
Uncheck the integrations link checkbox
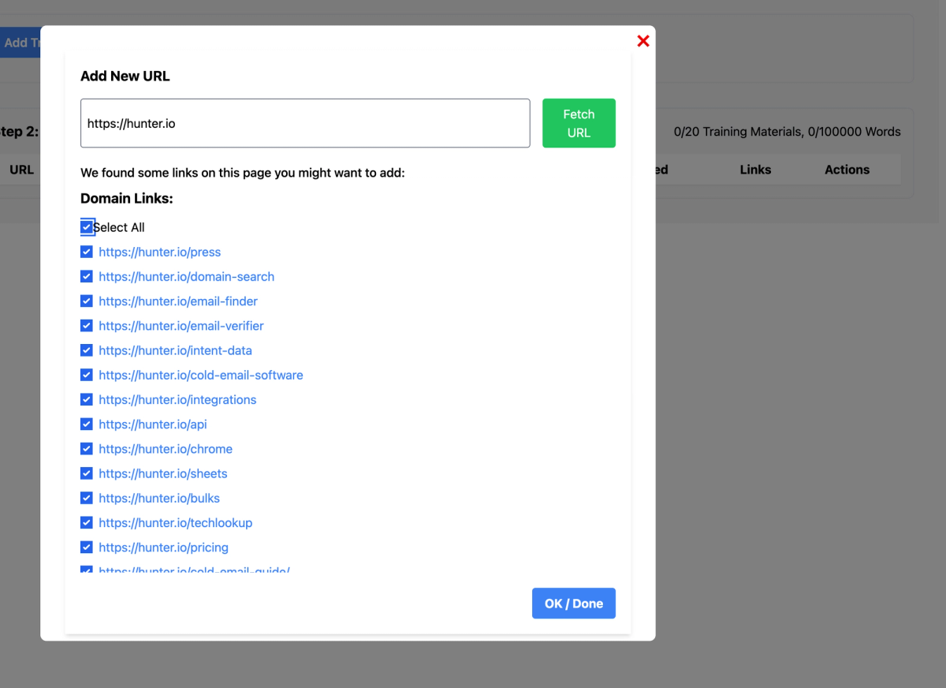87,400
